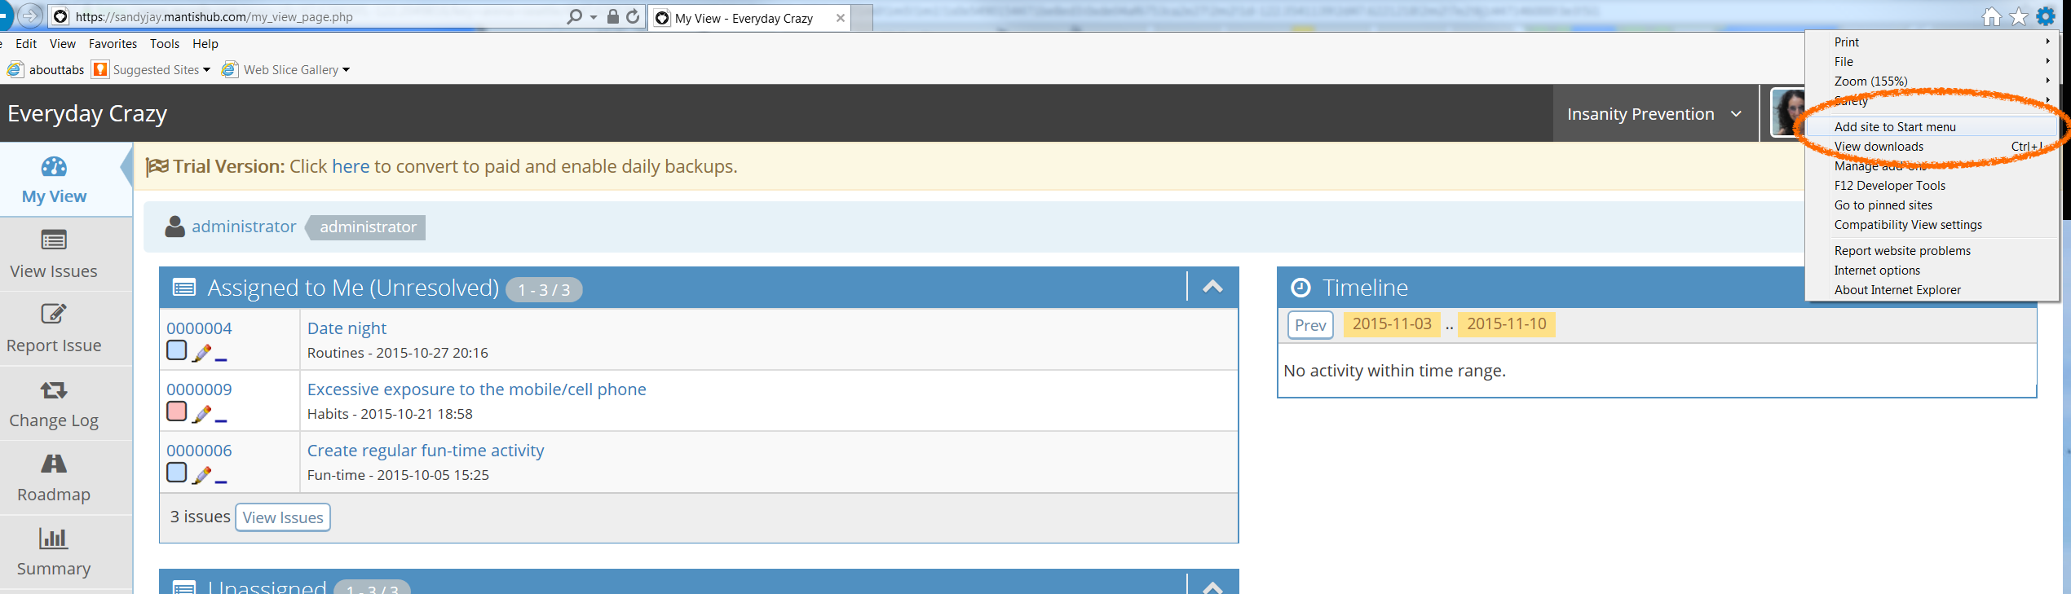This screenshot has height=594, width=2071.
Task: Click the Prev button in Timeline
Action: (1310, 325)
